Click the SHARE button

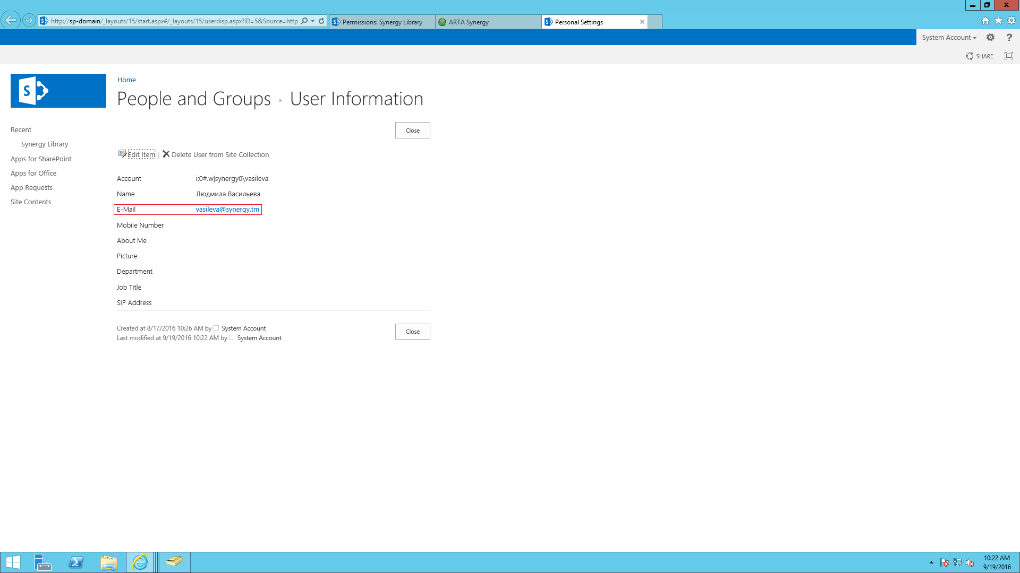point(980,56)
